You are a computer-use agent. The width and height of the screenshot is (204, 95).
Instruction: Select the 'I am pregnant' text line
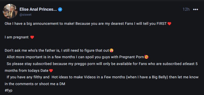[x=16, y=37]
